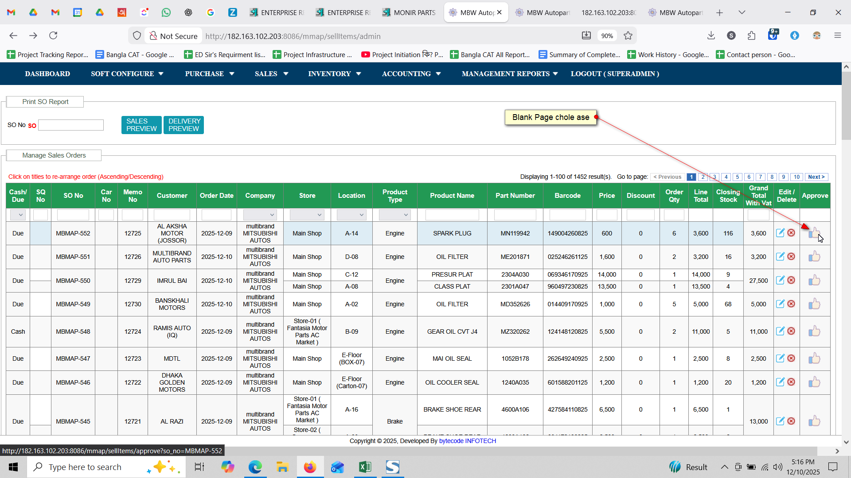Click delete icon for order MBMAP-548
The image size is (851, 478).
[x=791, y=331]
